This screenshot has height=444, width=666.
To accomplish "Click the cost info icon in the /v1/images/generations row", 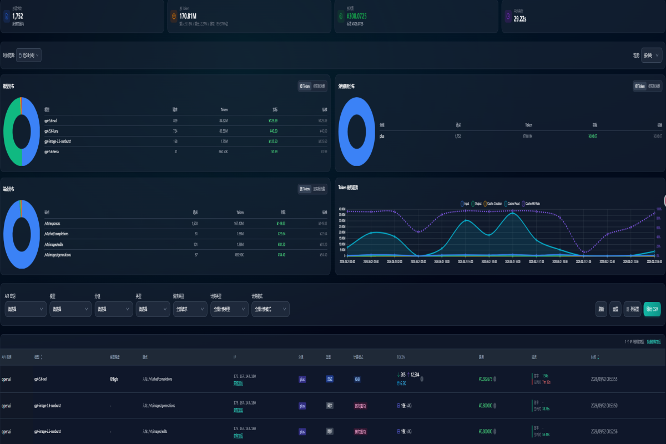I will pos(495,406).
